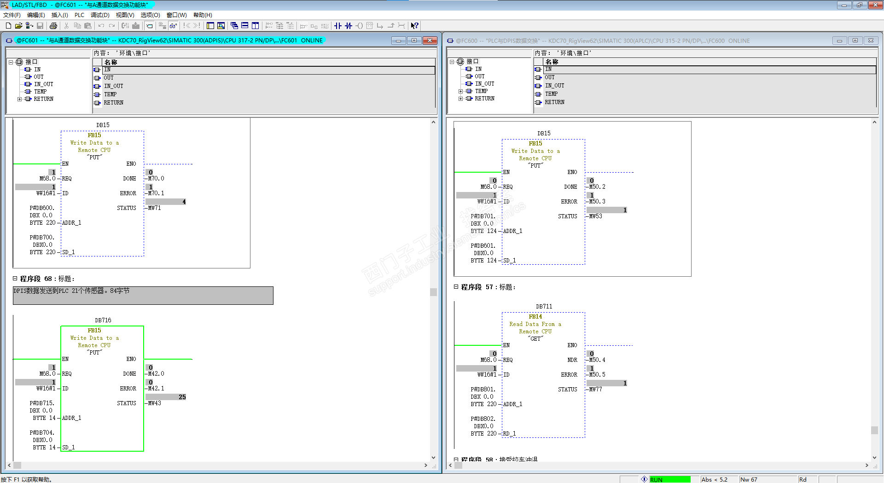Image resolution: width=884 pixels, height=483 pixels.
Task: Open a block with the Open folder icon
Action: click(x=18, y=26)
